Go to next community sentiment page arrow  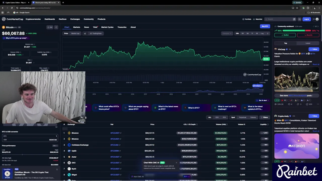318,26
